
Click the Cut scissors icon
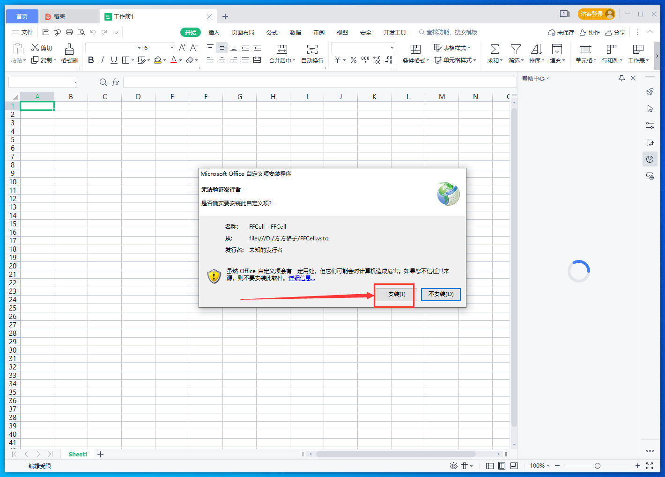35,48
